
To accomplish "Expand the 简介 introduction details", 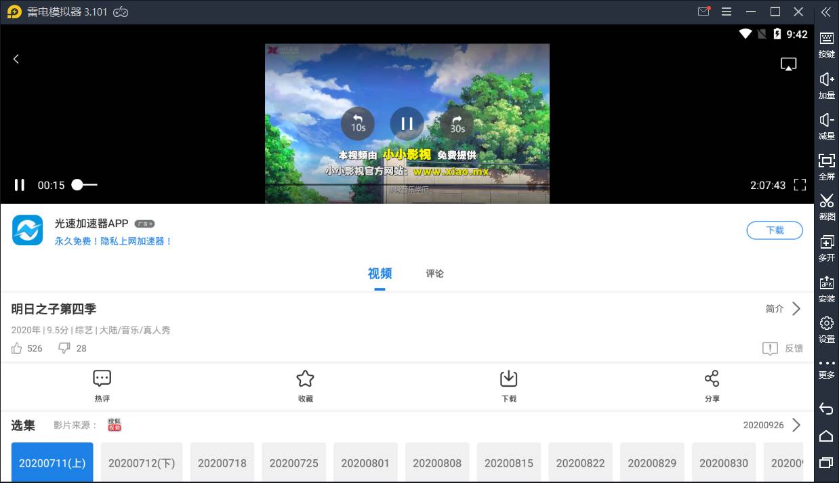I will (x=783, y=309).
